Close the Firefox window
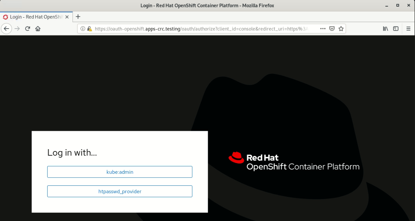 pyautogui.click(x=408, y=5)
